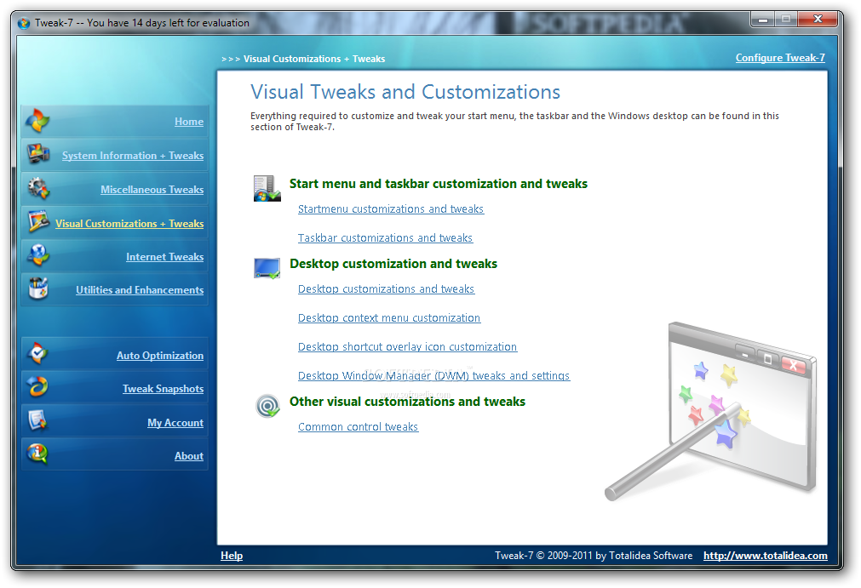Click the Desktop customization monitor icon

pos(267,268)
